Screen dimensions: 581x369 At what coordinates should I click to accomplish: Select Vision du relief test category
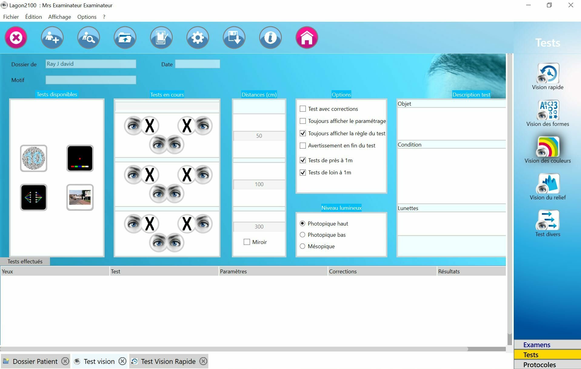[x=548, y=187]
